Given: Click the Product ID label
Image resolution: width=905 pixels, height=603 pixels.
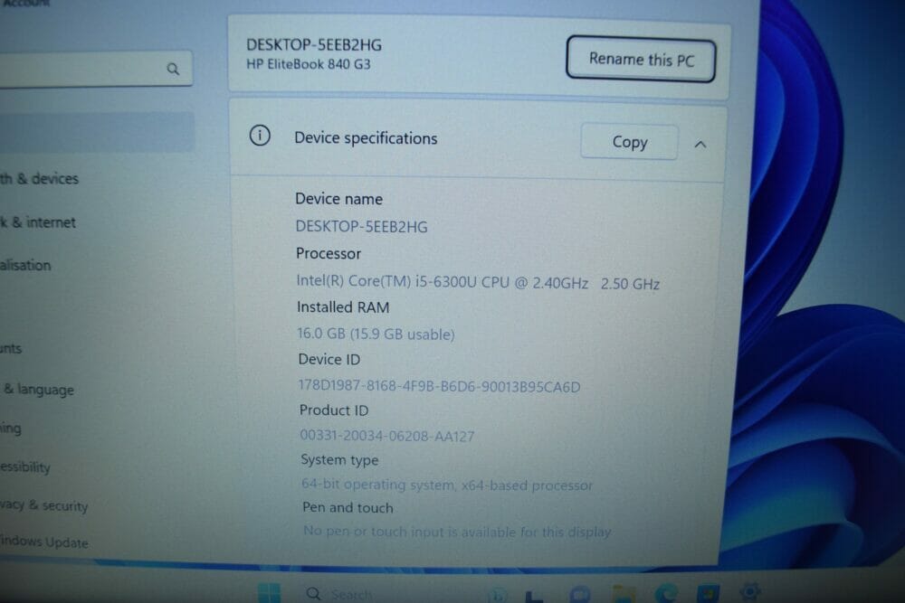Looking at the screenshot, I should pyautogui.click(x=334, y=410).
